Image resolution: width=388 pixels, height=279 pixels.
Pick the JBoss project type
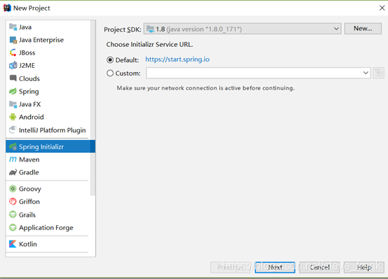(x=49, y=52)
